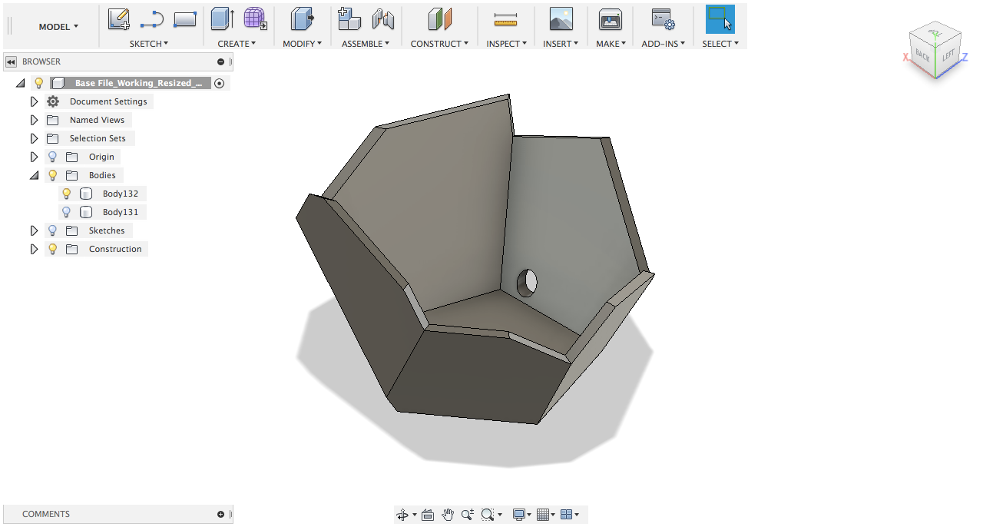Expand the Origin folder node

coord(34,157)
